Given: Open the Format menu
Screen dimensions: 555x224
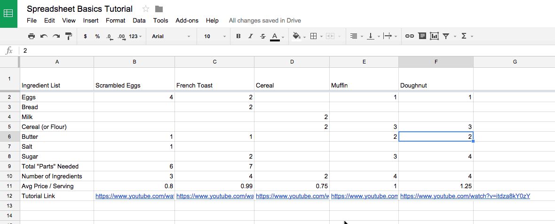Looking at the screenshot, I should click(x=115, y=21).
